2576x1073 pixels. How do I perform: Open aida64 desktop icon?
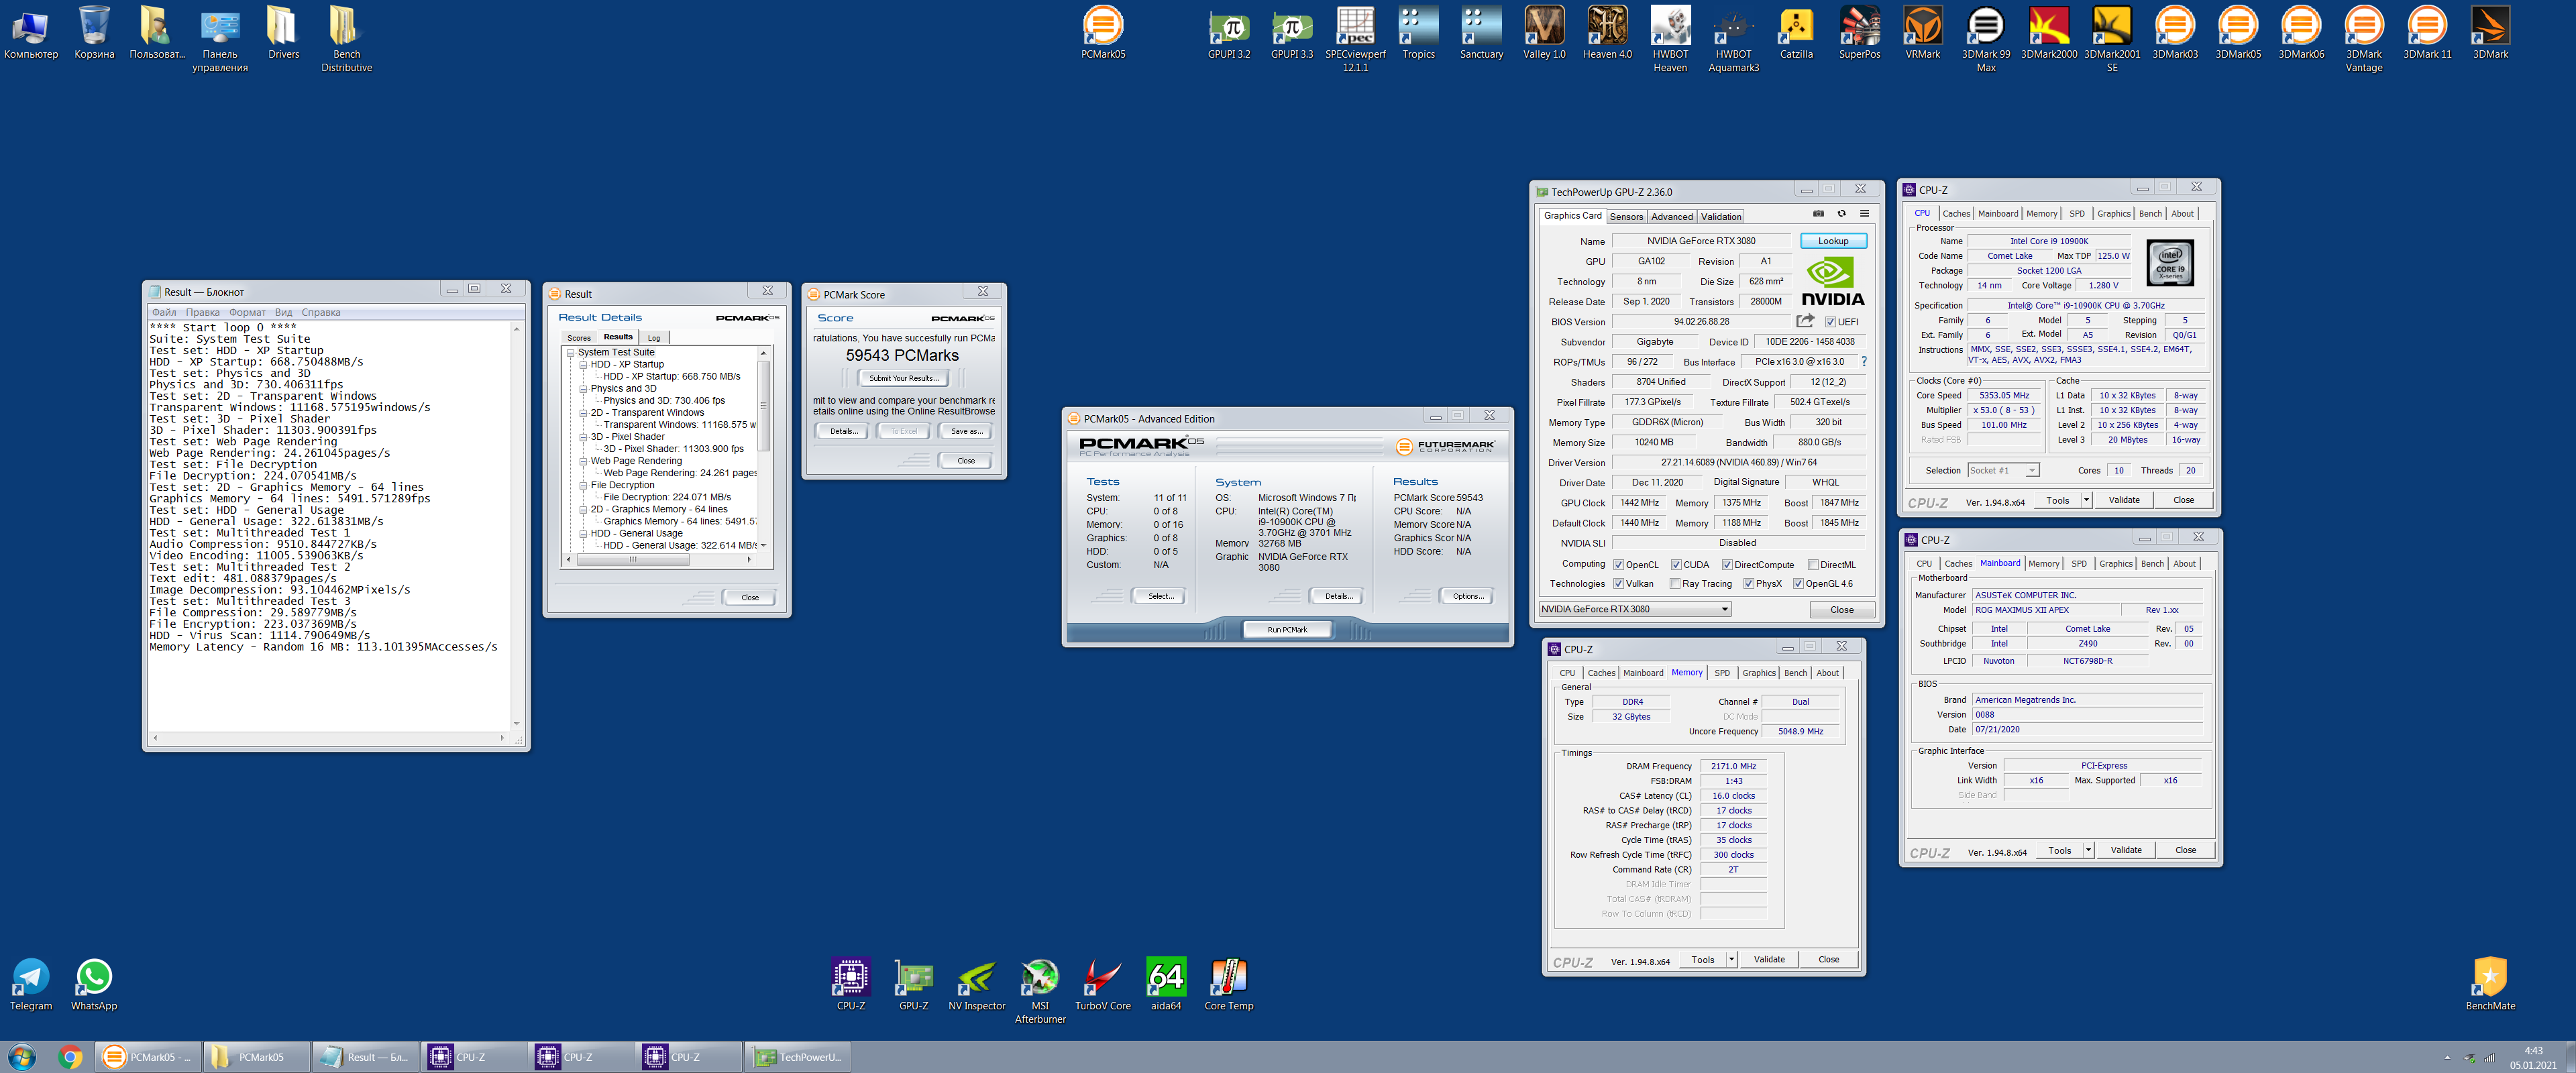(x=1166, y=985)
